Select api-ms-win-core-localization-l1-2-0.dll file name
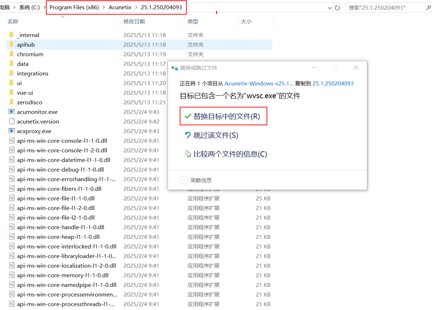432x310 pixels. (67, 266)
